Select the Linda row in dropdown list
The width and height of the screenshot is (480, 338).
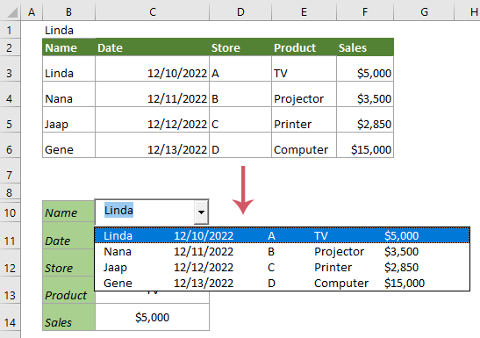point(282,235)
